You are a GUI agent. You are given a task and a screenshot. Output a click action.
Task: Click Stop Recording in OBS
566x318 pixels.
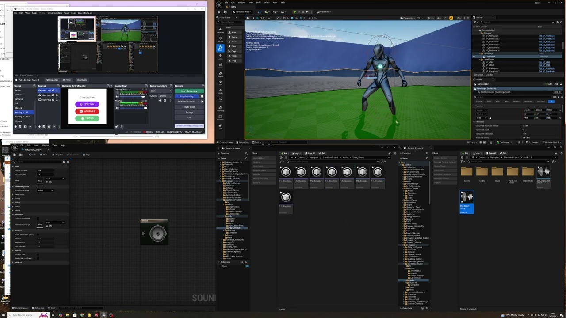pos(187,96)
